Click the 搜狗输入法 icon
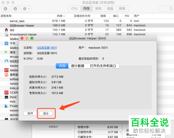This screenshot has width=174, height=138. pyautogui.click(x=6, y=75)
